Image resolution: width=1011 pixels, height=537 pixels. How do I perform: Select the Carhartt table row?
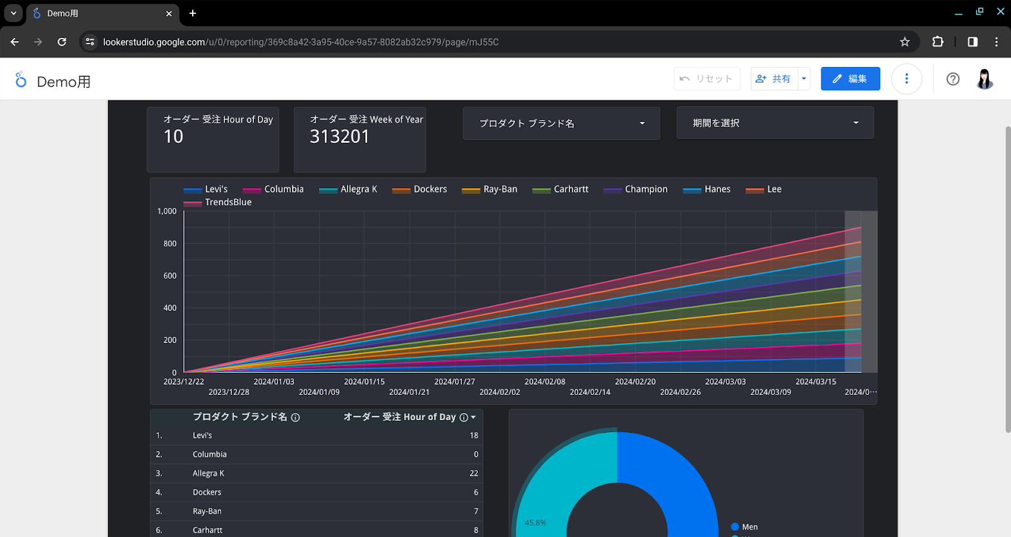(x=316, y=530)
